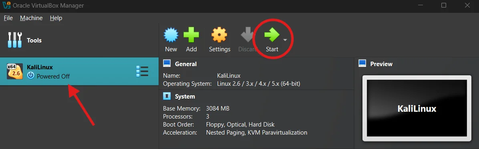Open the Tools wrench icon

[15, 40]
